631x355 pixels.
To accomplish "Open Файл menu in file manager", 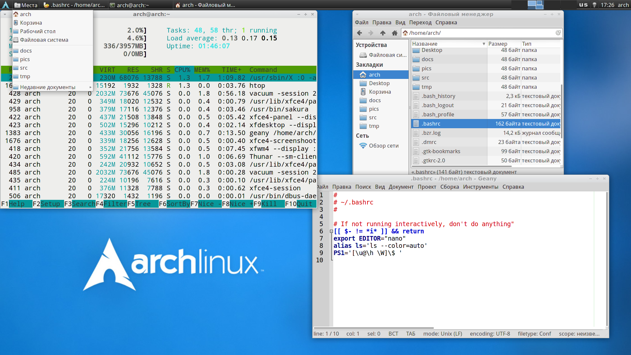I will (x=362, y=22).
